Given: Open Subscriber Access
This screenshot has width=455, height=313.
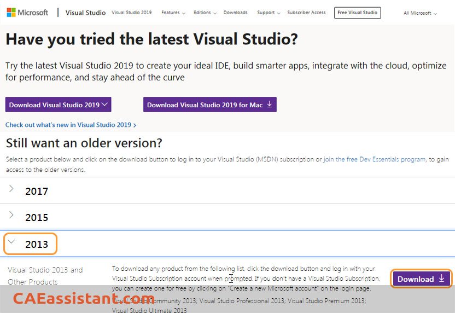Looking at the screenshot, I should tap(306, 13).
